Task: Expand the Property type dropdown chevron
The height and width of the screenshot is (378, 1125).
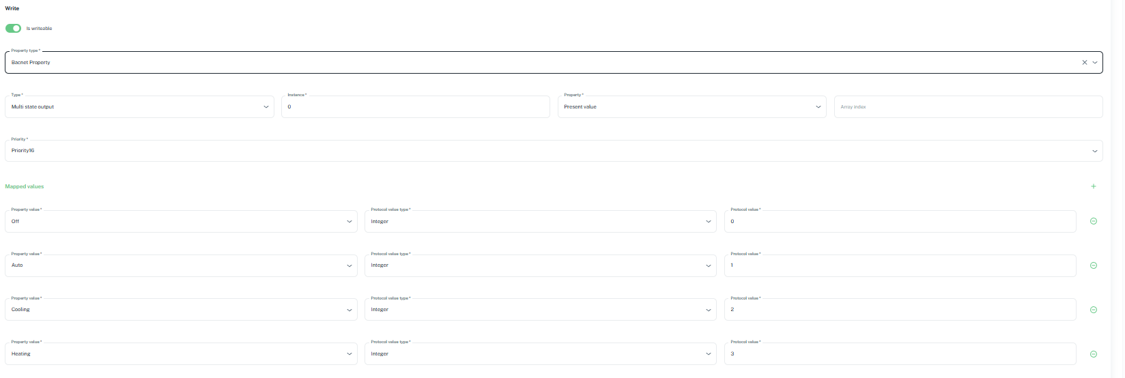Action: [1095, 62]
